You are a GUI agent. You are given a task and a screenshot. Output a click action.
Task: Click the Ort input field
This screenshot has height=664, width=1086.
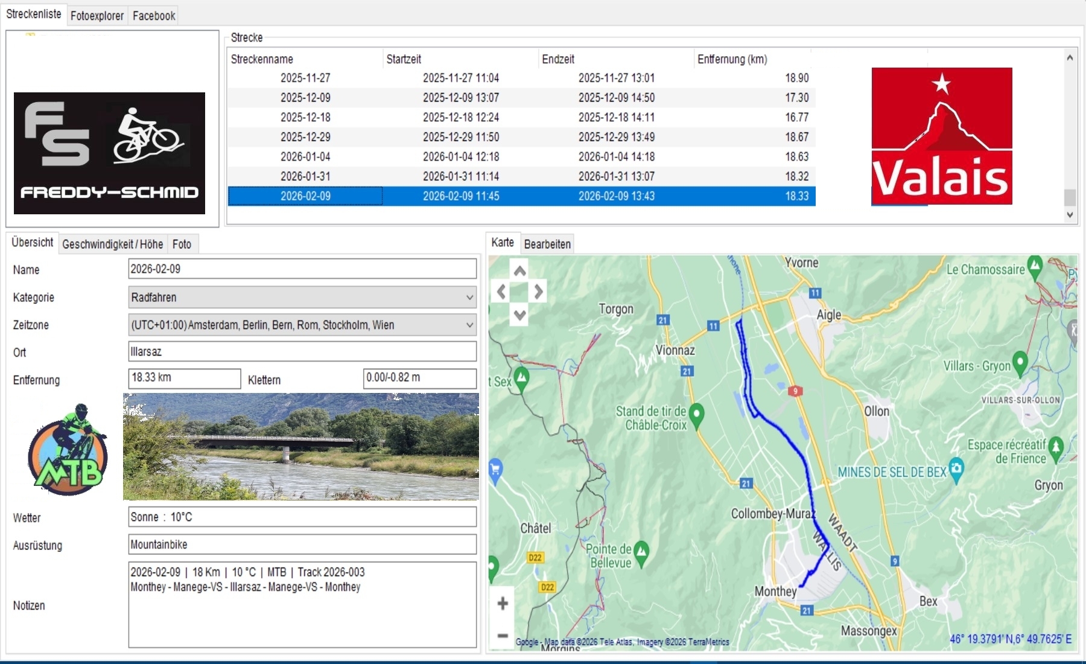tap(302, 351)
